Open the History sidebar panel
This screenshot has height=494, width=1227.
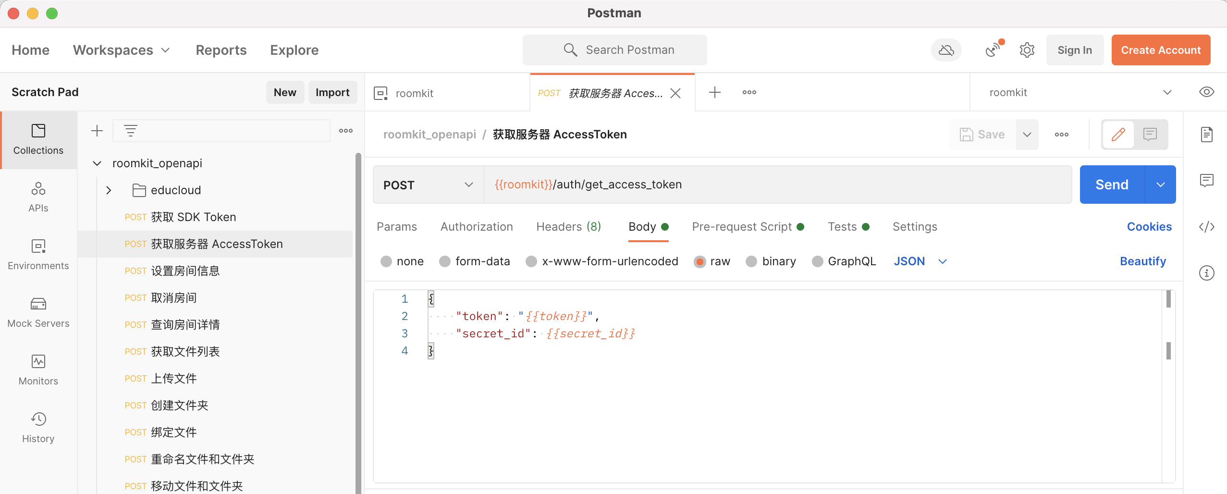coord(38,426)
